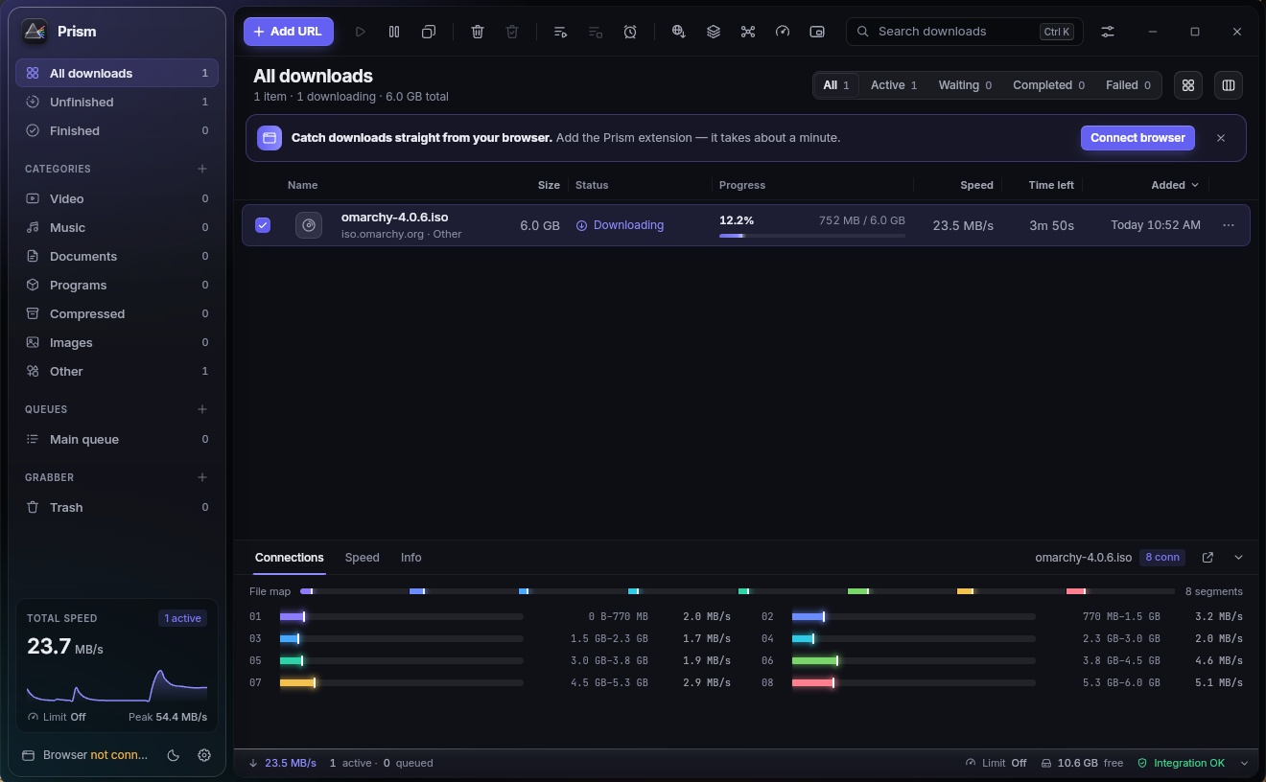Click the network nodes icon in the toolbar

(x=748, y=32)
